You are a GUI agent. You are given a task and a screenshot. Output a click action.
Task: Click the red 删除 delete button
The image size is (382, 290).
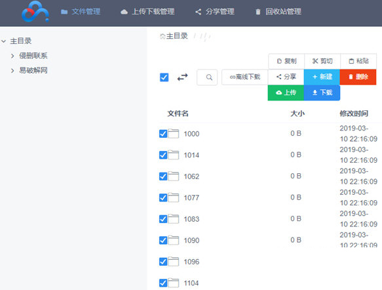coord(358,77)
